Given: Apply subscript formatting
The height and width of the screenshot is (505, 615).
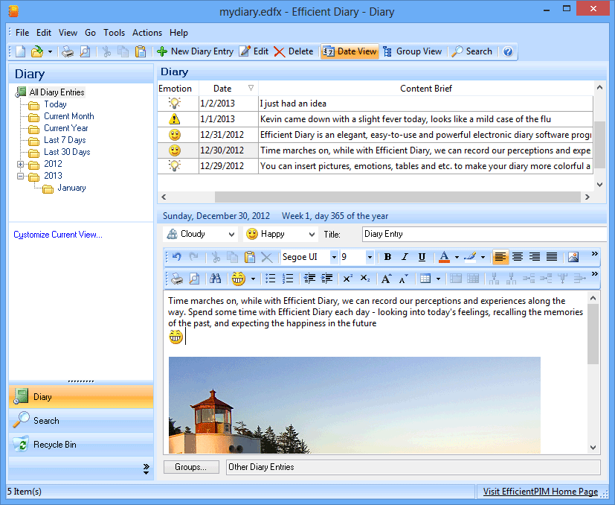Looking at the screenshot, I should (365, 279).
